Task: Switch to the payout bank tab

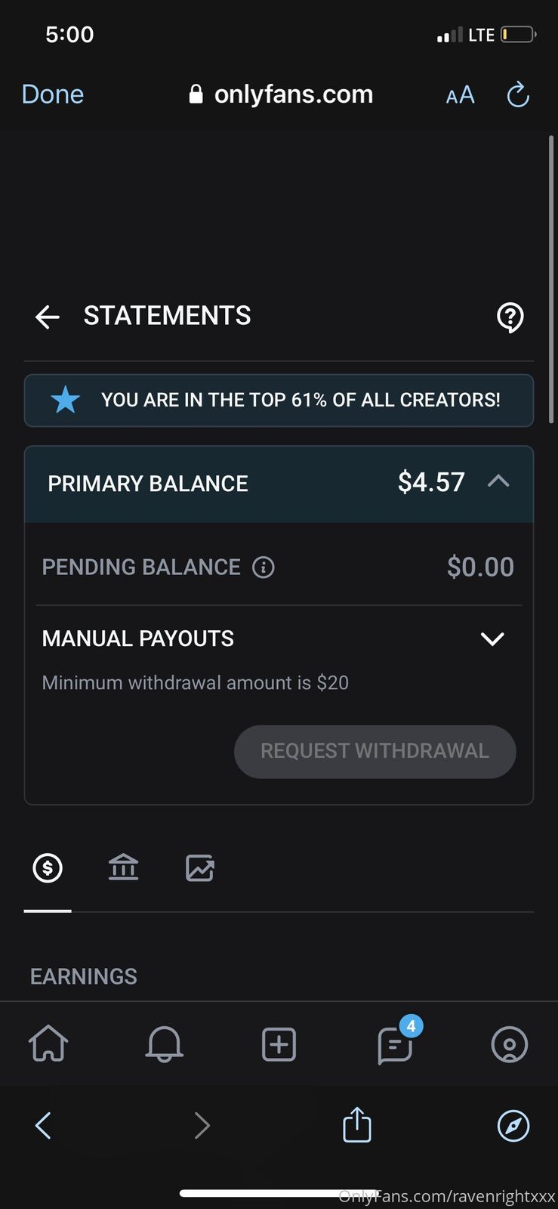Action: (123, 868)
